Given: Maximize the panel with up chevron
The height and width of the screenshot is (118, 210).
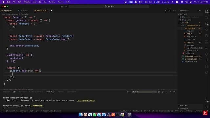Looking at the screenshot, I should [170, 92].
